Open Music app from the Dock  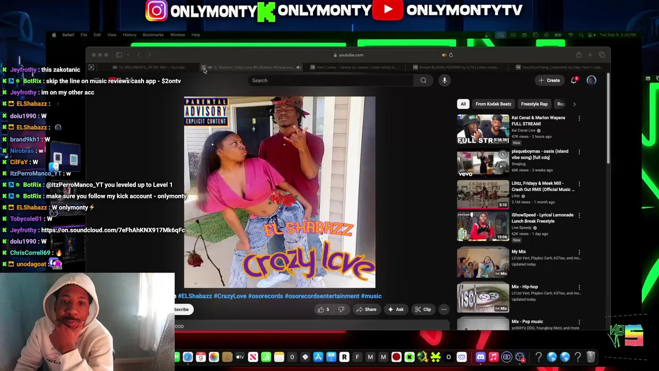tap(493, 357)
